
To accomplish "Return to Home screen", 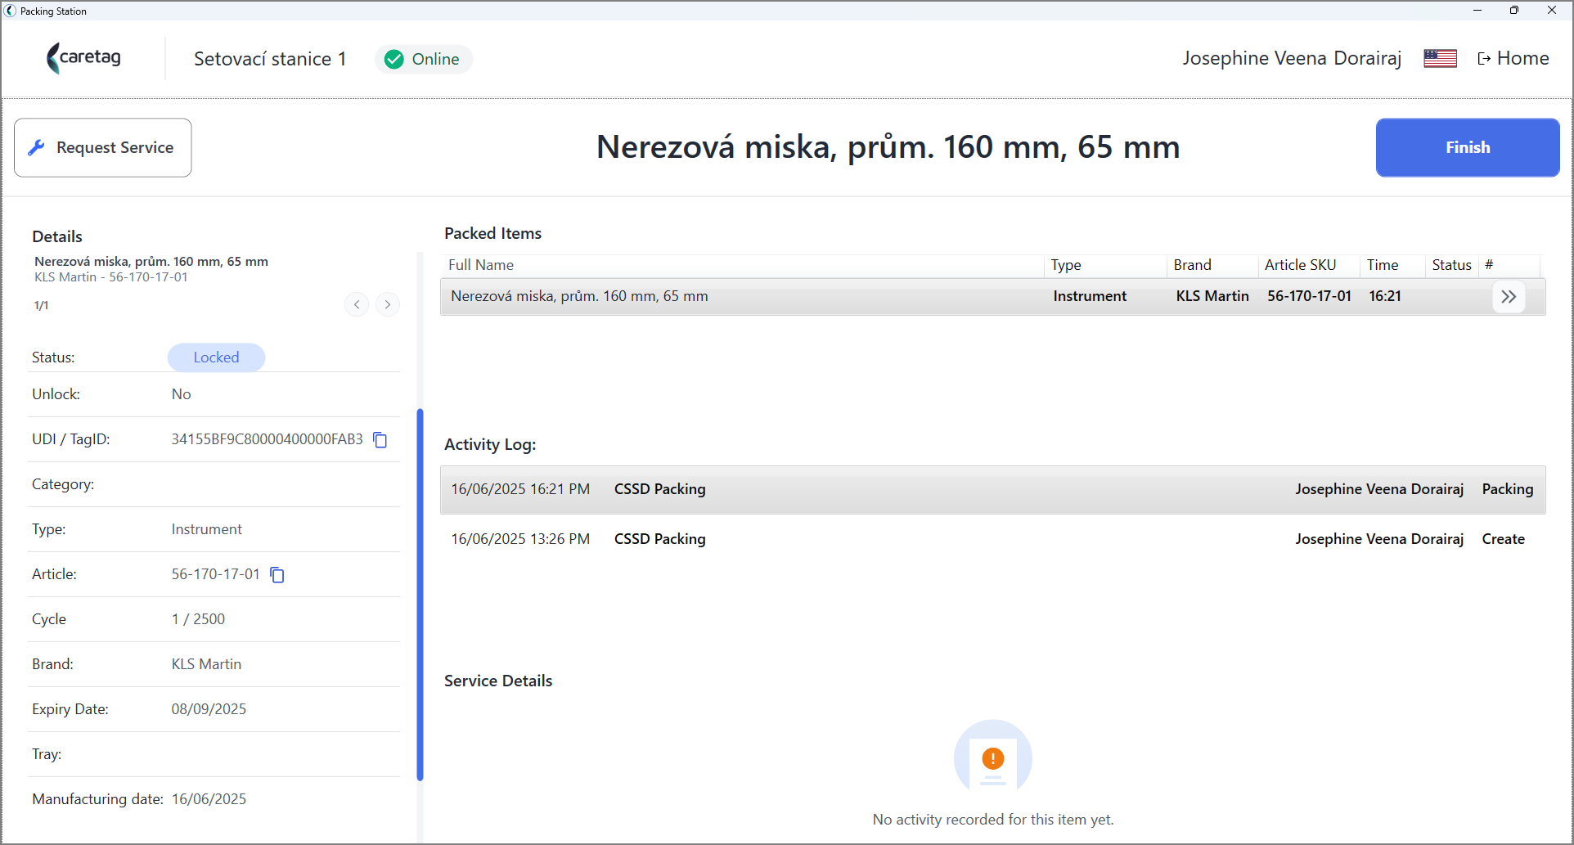I will pos(1513,59).
